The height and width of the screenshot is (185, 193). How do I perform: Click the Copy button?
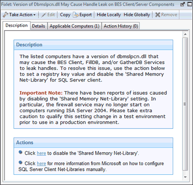pyautogui.click(x=65, y=15)
